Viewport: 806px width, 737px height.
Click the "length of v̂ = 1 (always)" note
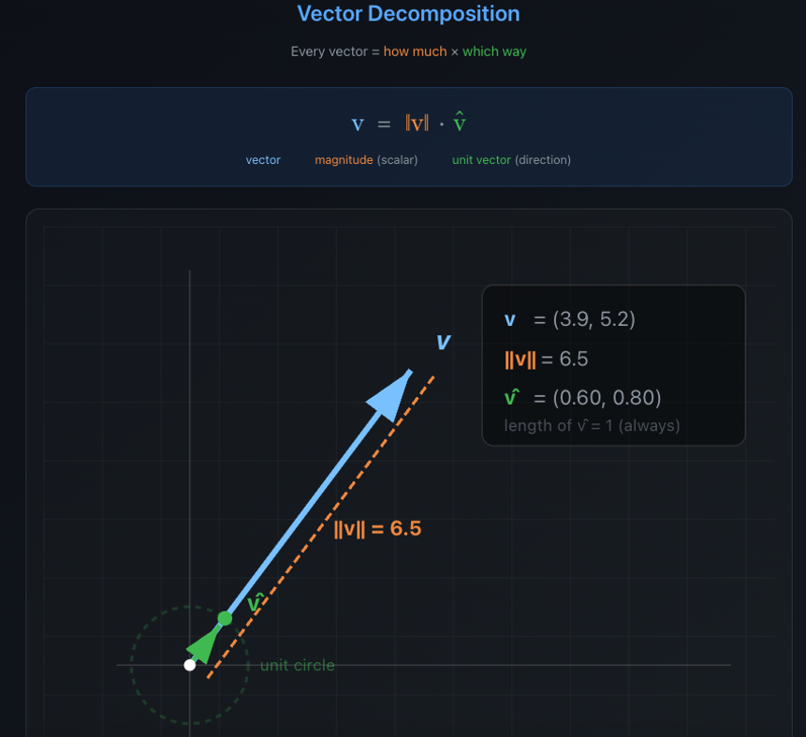point(592,425)
